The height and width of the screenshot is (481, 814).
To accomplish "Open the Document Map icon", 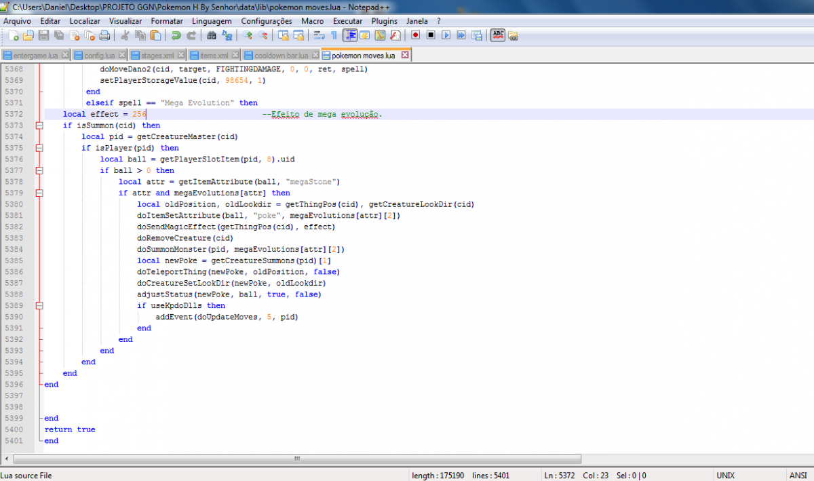I will 380,35.
